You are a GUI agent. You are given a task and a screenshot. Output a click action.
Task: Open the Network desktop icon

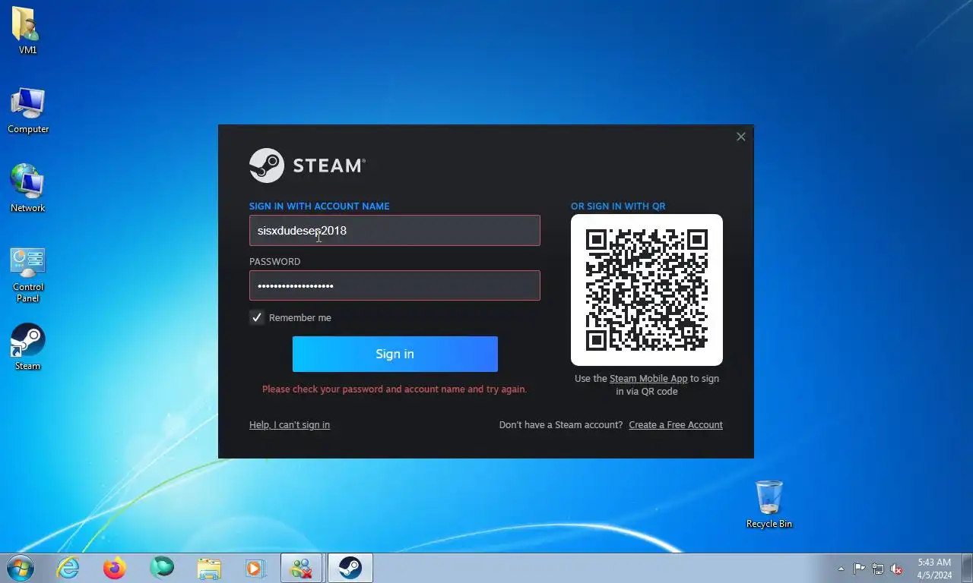click(x=28, y=188)
